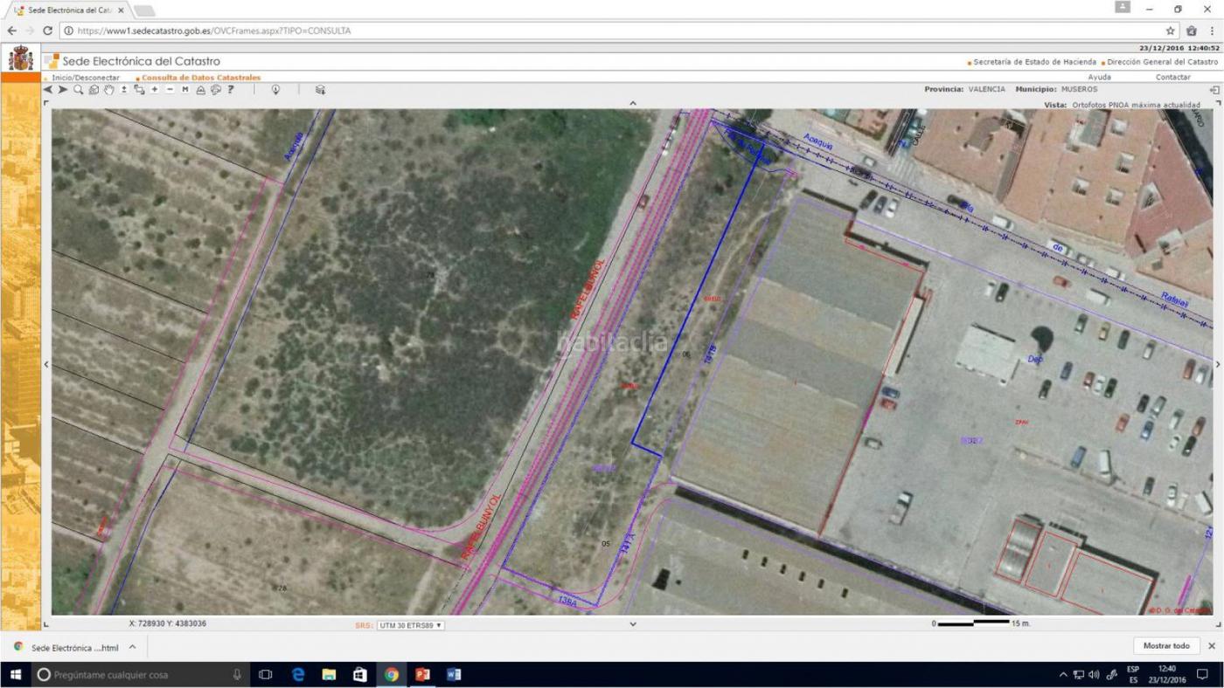Viewport: 1224px width, 688px height.
Task: Click the map information pin icon
Action: [275, 90]
